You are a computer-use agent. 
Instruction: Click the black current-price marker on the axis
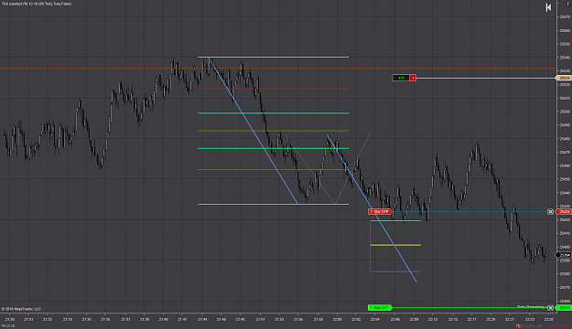564,255
